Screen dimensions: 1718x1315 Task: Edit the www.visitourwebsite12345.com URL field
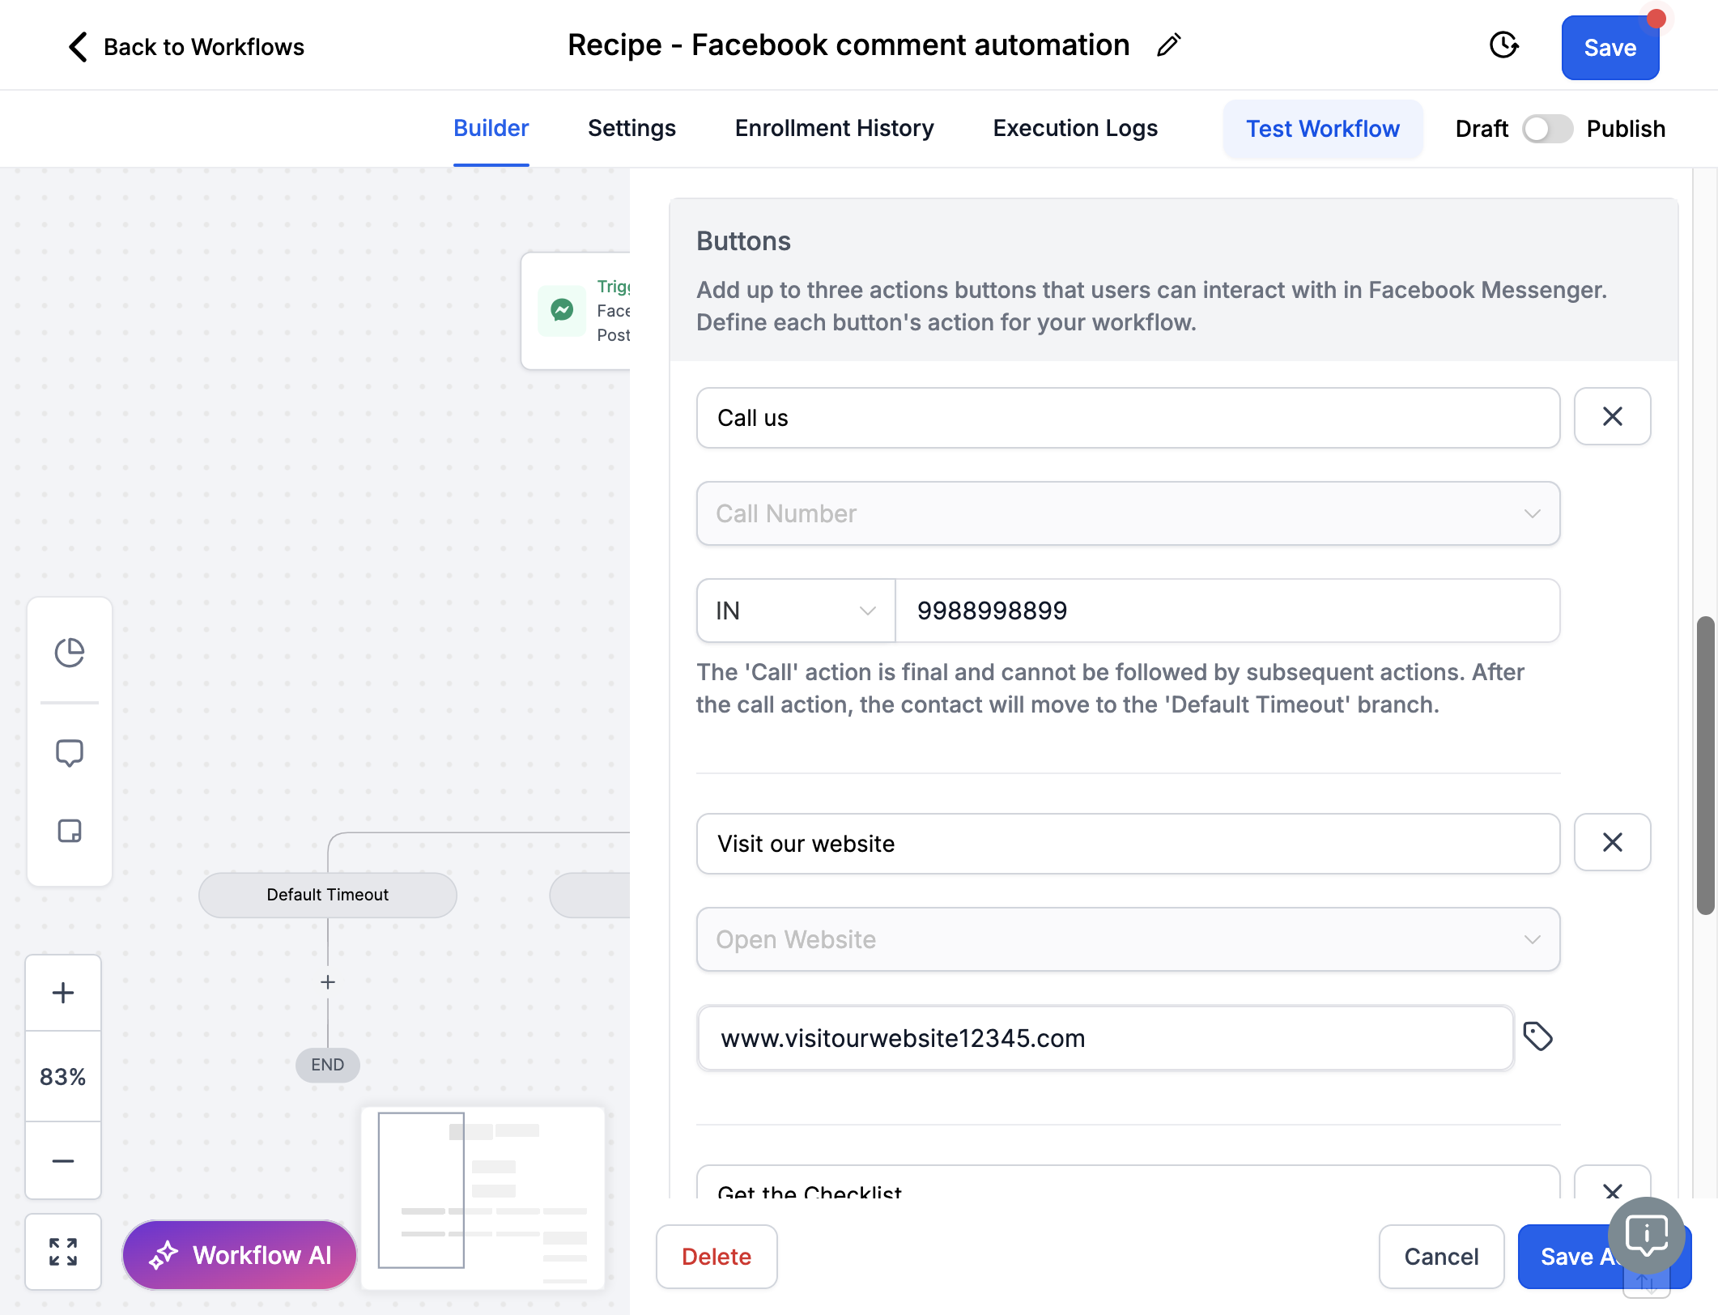click(x=1105, y=1038)
